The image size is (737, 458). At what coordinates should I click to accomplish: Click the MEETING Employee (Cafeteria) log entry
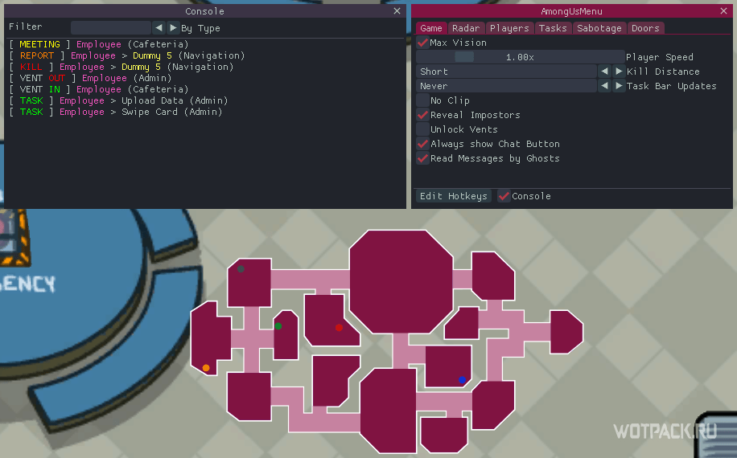tap(99, 44)
